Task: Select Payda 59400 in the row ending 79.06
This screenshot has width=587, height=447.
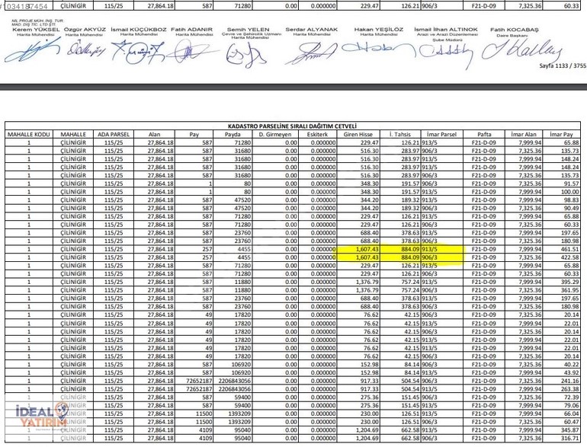Action: pyautogui.click(x=242, y=405)
